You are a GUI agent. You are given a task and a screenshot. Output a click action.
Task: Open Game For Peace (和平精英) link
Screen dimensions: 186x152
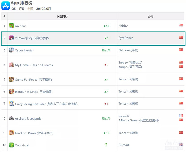[33, 80]
